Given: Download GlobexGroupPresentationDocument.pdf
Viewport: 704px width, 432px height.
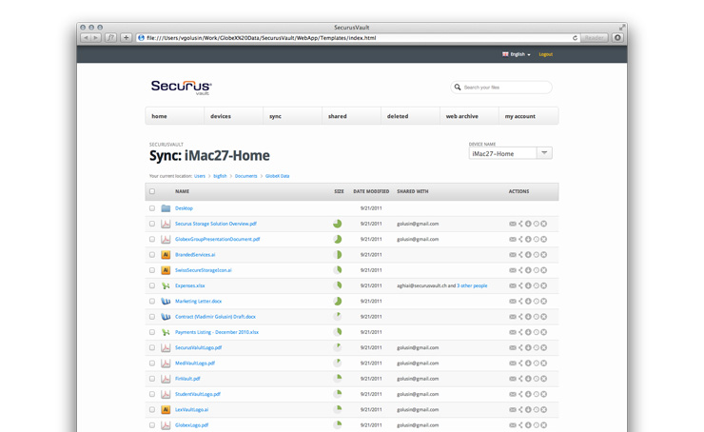Looking at the screenshot, I should coord(528,240).
